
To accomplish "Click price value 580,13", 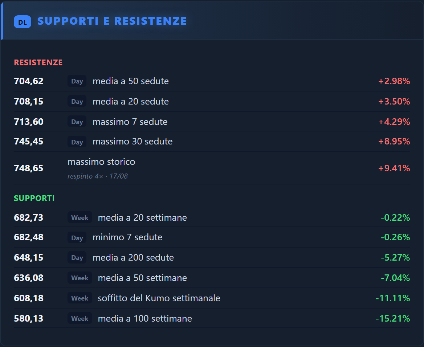I will pyautogui.click(x=29, y=318).
